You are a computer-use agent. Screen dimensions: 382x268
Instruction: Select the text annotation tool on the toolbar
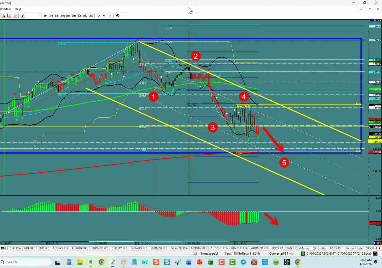pos(4,15)
